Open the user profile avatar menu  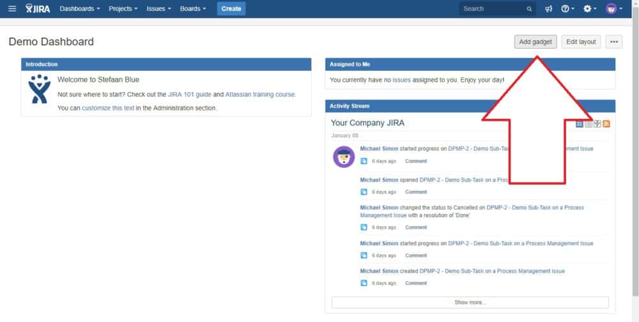point(613,8)
